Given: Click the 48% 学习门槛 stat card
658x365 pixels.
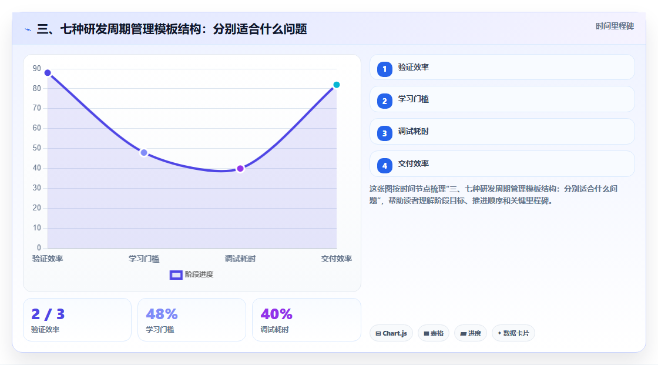Looking at the screenshot, I should click(192, 320).
